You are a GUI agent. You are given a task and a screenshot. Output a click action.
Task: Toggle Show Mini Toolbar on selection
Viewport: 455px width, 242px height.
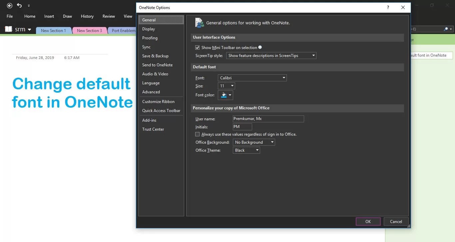point(198,48)
